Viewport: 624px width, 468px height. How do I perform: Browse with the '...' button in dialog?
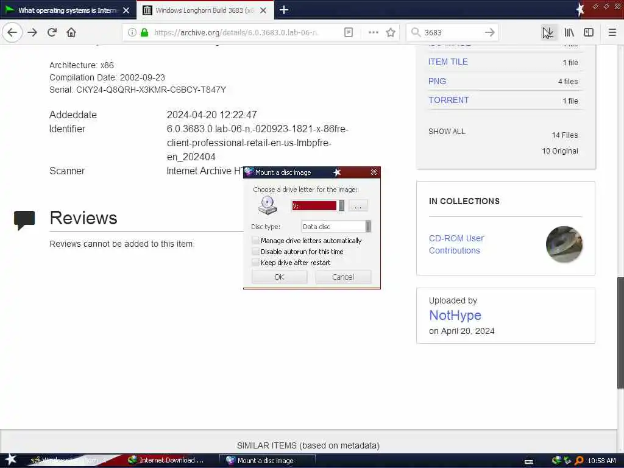click(358, 206)
